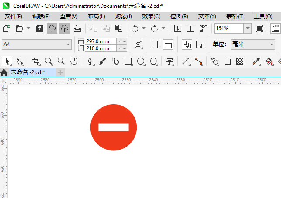Select the Shape edit tool
The width and height of the screenshot is (281, 198).
tap(20, 61)
